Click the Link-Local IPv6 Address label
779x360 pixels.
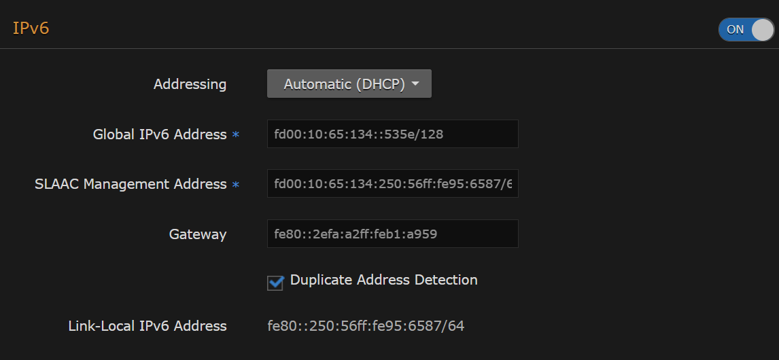148,326
